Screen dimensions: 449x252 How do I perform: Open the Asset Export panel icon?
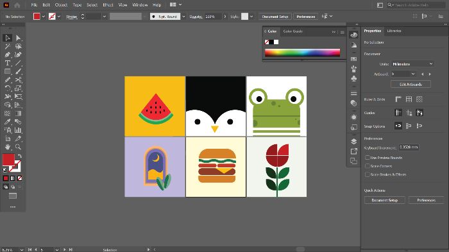pos(353,151)
